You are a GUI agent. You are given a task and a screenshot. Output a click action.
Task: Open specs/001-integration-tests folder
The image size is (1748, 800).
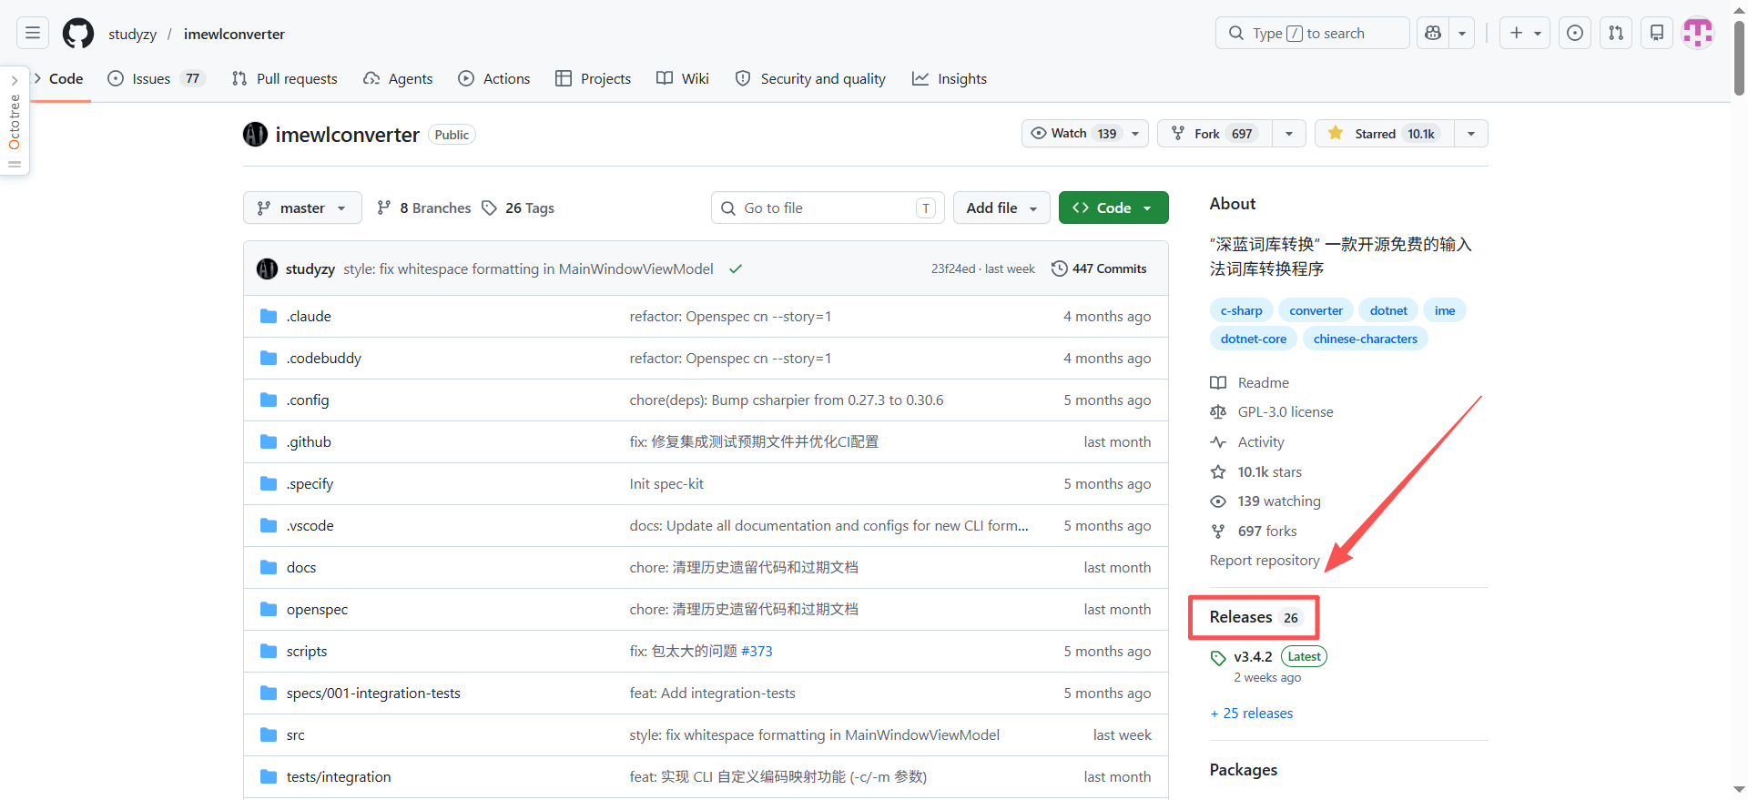pyautogui.click(x=373, y=694)
